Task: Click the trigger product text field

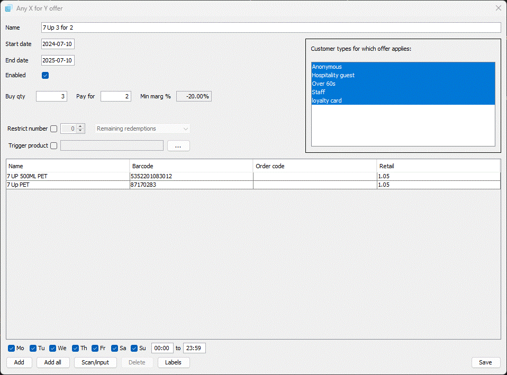Action: [112, 146]
